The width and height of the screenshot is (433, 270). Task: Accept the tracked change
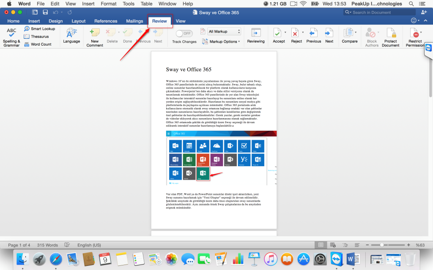tap(278, 36)
